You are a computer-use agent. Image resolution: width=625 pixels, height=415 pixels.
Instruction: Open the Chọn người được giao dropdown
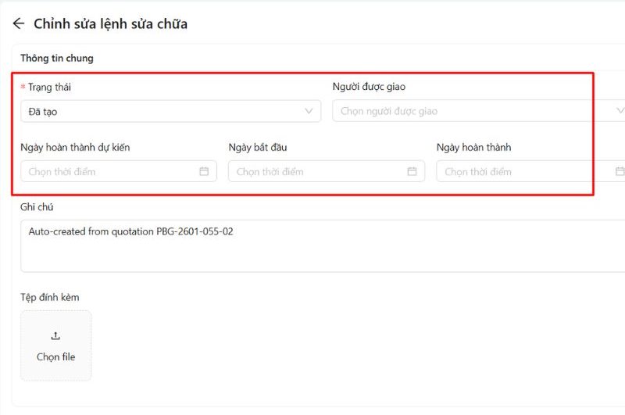point(478,111)
